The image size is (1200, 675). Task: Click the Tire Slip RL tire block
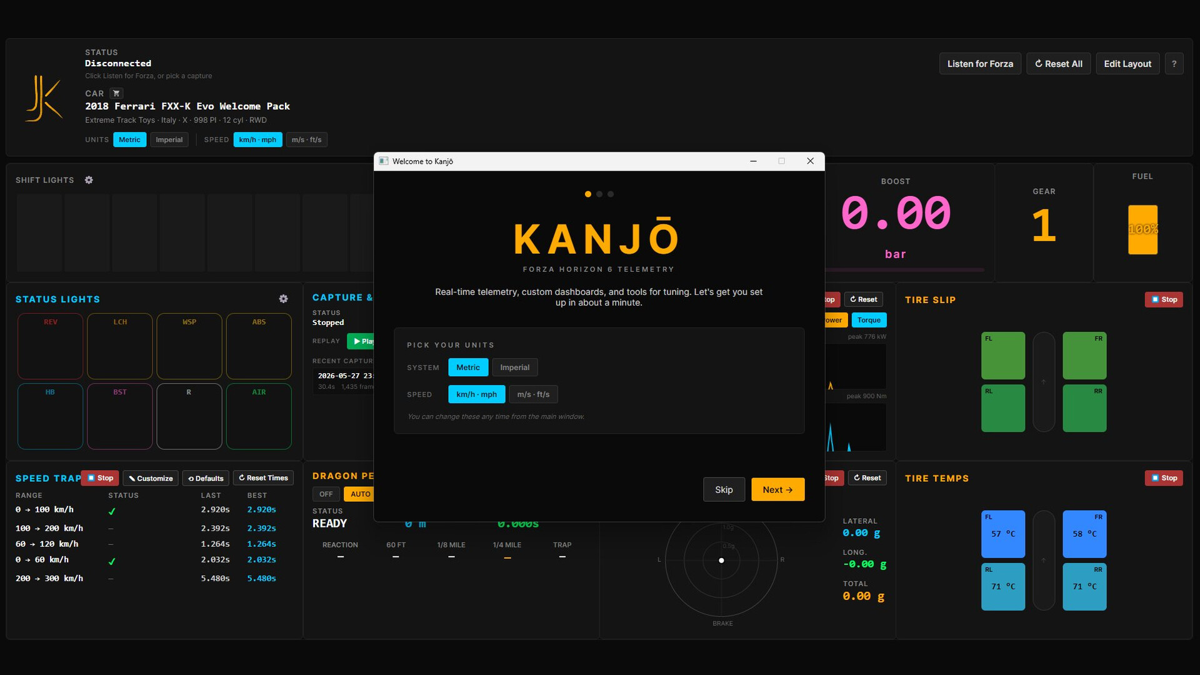(1003, 408)
